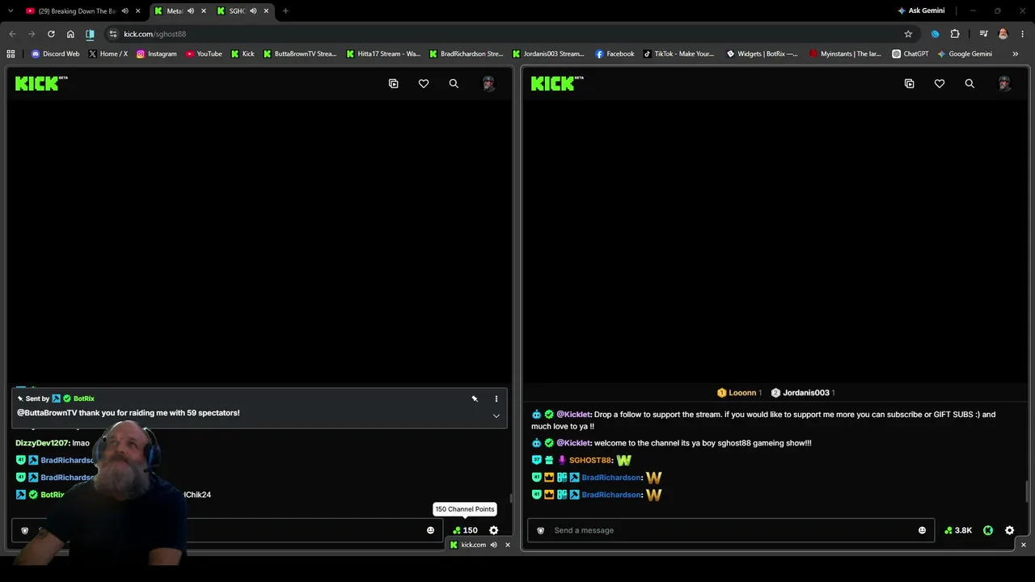Mute the YouTube tab audio

125,11
